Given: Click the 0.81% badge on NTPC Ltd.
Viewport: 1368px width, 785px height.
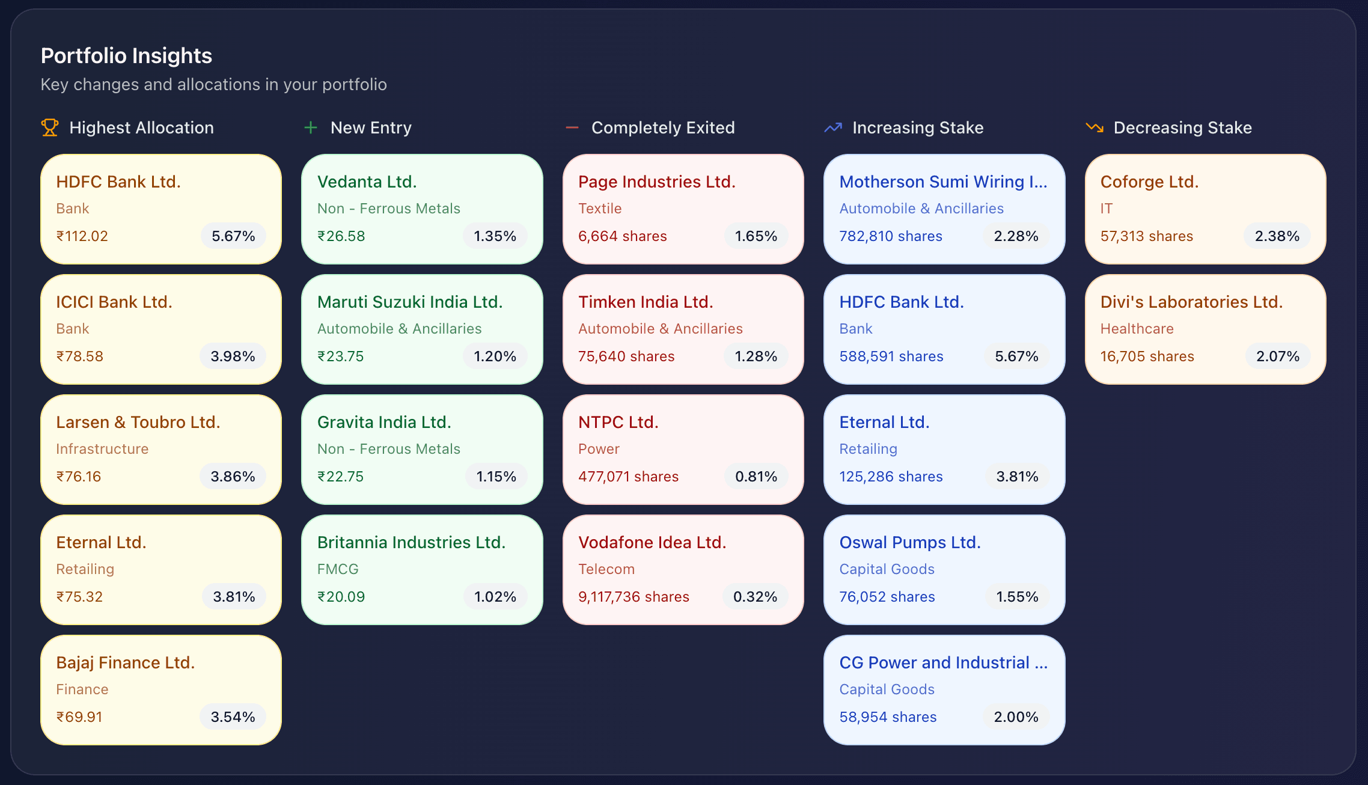Looking at the screenshot, I should coord(756,477).
